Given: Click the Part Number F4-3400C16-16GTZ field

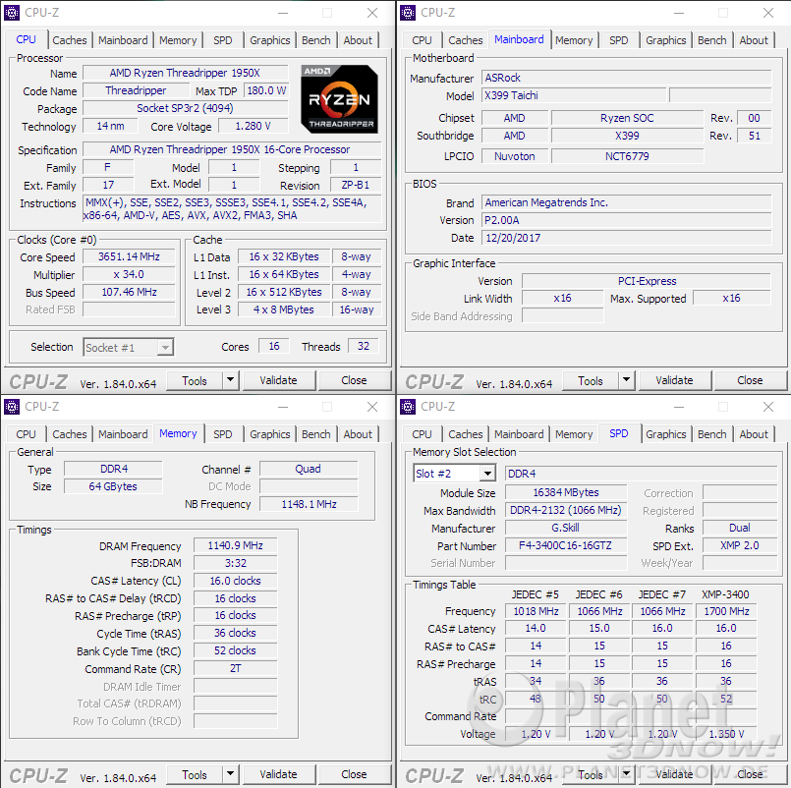Looking at the screenshot, I should click(x=566, y=546).
